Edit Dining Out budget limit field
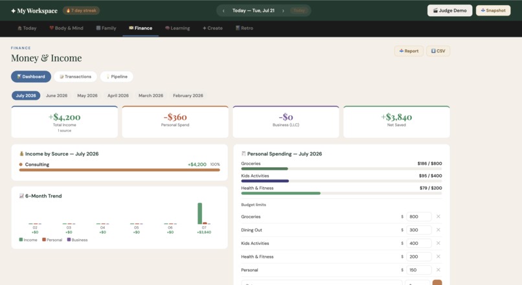The width and height of the screenshot is (522, 285). [x=419, y=230]
